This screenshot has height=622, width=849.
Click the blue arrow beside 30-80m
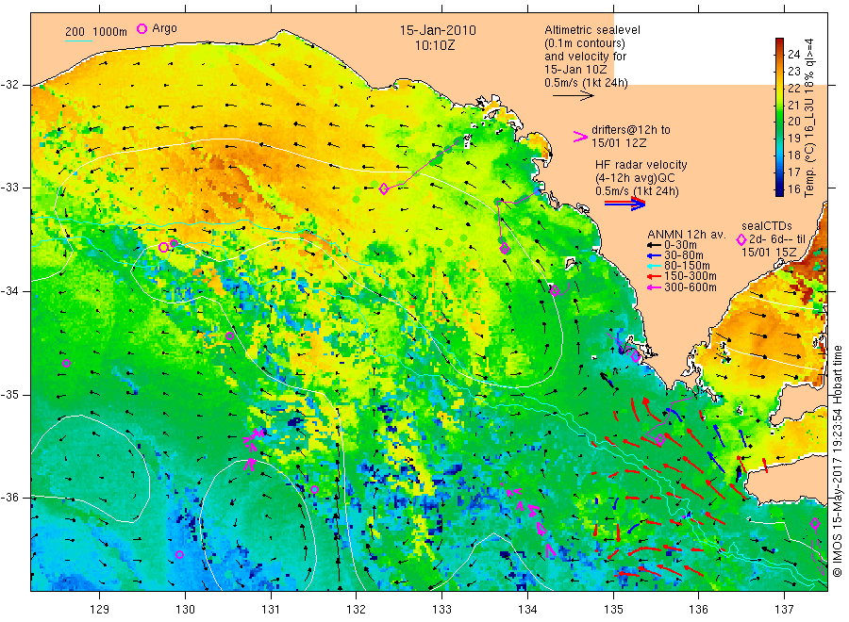tap(655, 255)
